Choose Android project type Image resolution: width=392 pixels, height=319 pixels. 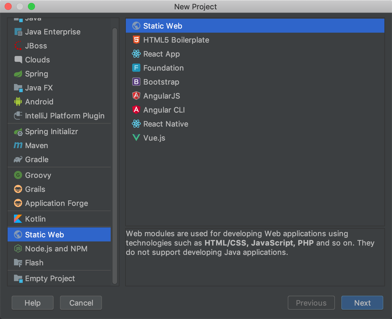[59, 102]
